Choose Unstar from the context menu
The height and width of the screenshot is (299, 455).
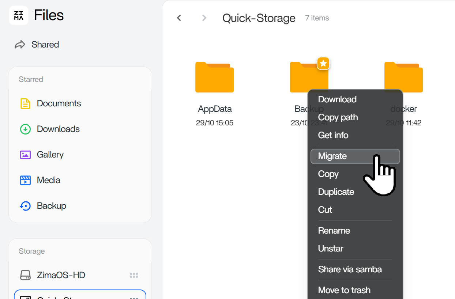pos(331,249)
